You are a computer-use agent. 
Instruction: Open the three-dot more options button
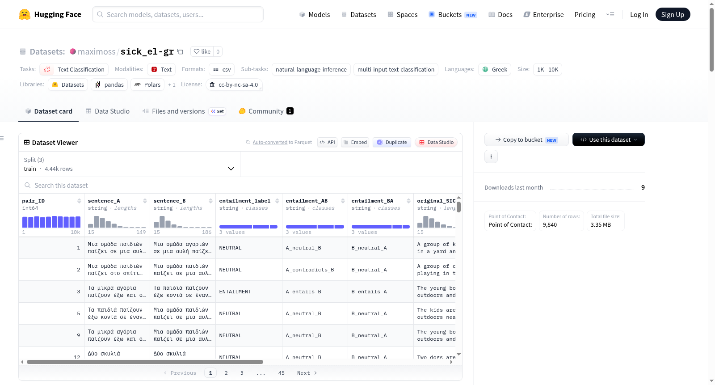[x=491, y=157]
